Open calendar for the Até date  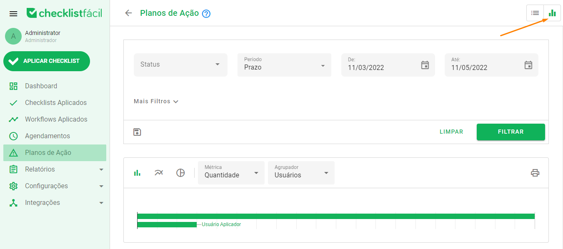pyautogui.click(x=528, y=65)
